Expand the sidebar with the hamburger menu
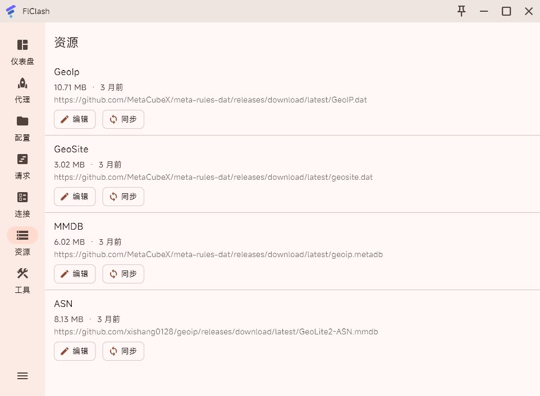The height and width of the screenshot is (396, 540). coord(22,376)
